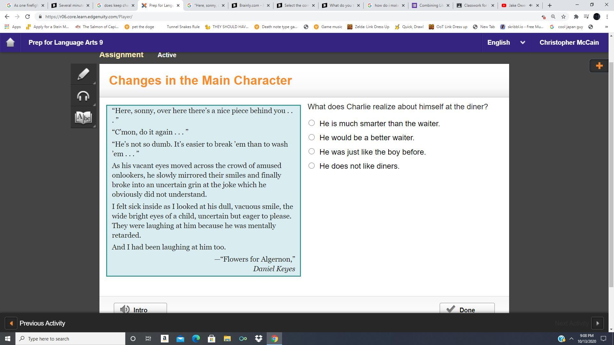Choose 'He was just like the boy before'

point(311,151)
